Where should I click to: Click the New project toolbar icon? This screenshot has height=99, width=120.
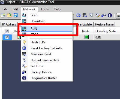(x=3, y=15)
